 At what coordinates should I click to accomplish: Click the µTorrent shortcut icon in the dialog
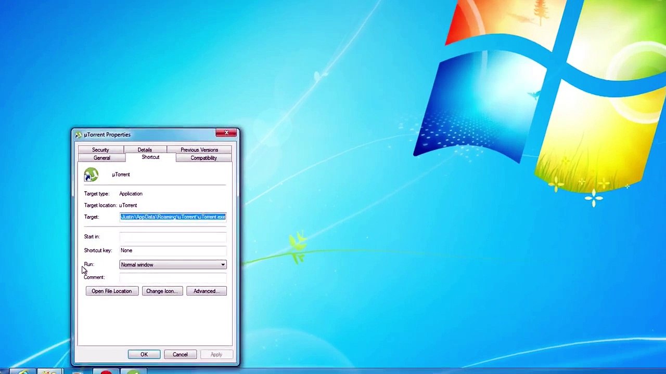(x=91, y=175)
